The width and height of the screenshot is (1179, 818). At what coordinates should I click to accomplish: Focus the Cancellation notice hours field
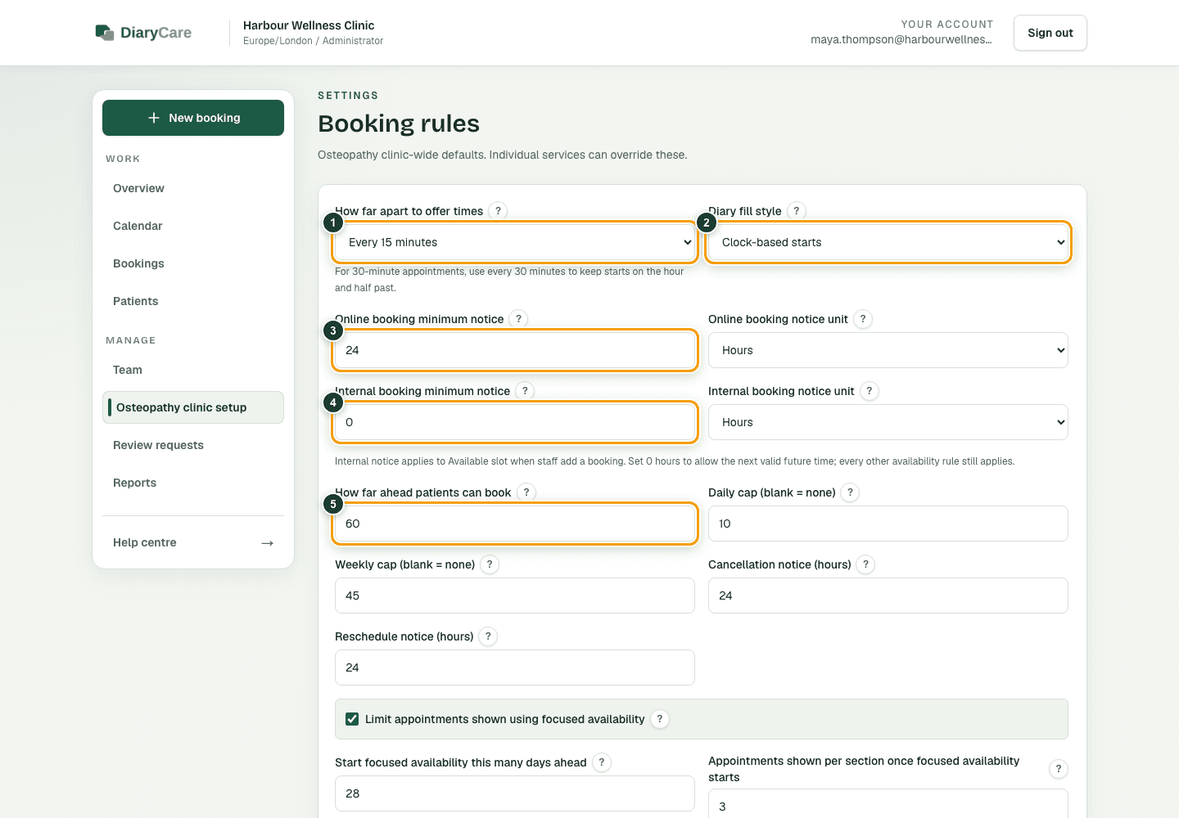click(888, 596)
